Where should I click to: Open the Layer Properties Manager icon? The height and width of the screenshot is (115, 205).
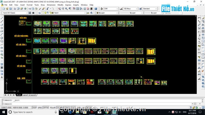pyautogui.click(x=39, y=13)
